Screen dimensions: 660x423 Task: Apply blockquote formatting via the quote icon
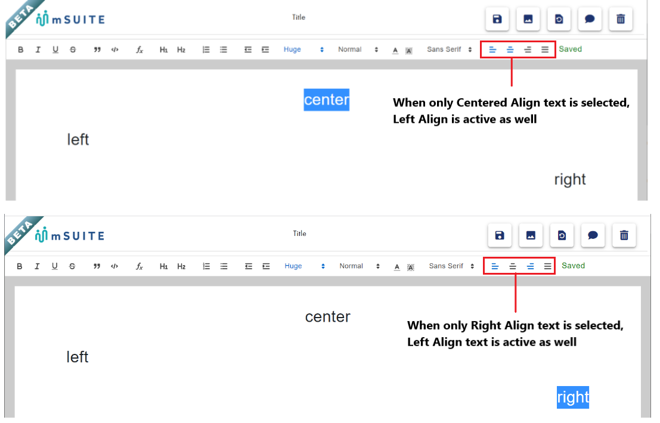[x=97, y=49]
